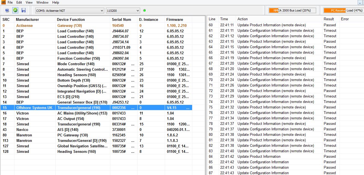The width and height of the screenshot is (364, 175).
Task: Click the blue help question mark icon
Action: pos(7,10)
